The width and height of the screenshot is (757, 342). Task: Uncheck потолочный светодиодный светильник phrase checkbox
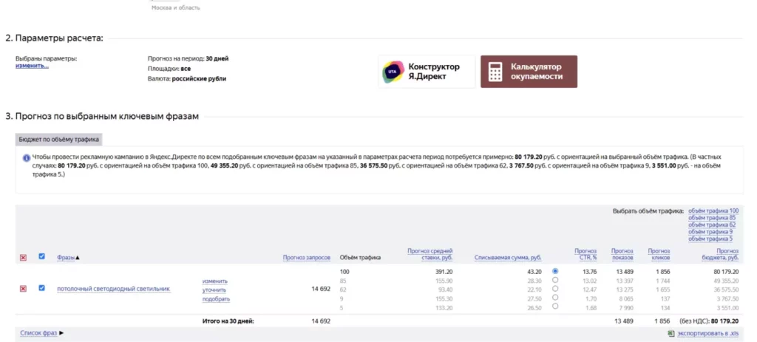[41, 288]
